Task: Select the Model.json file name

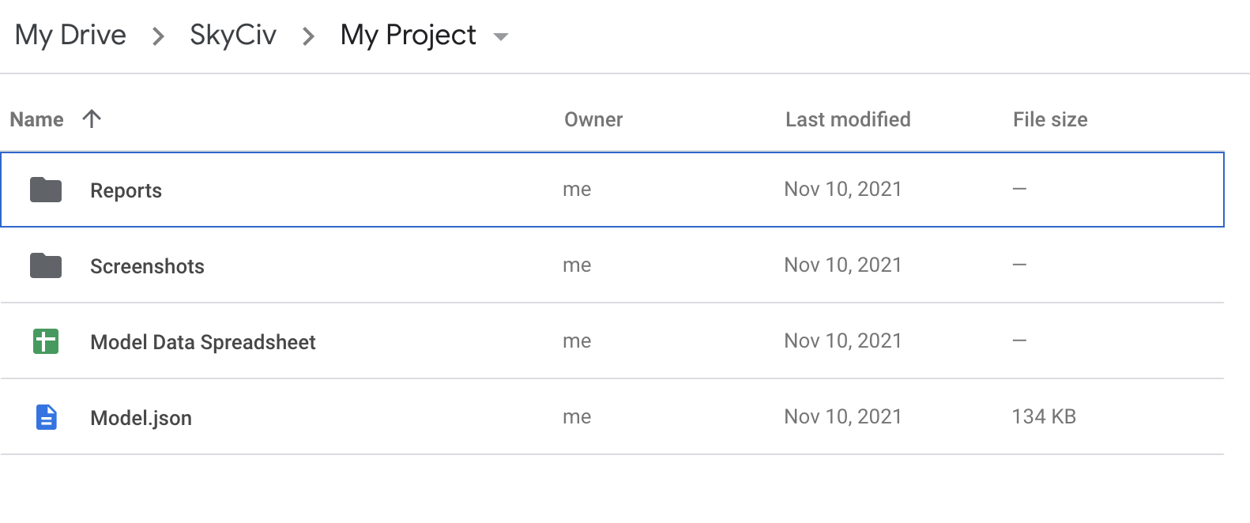Action: [140, 416]
